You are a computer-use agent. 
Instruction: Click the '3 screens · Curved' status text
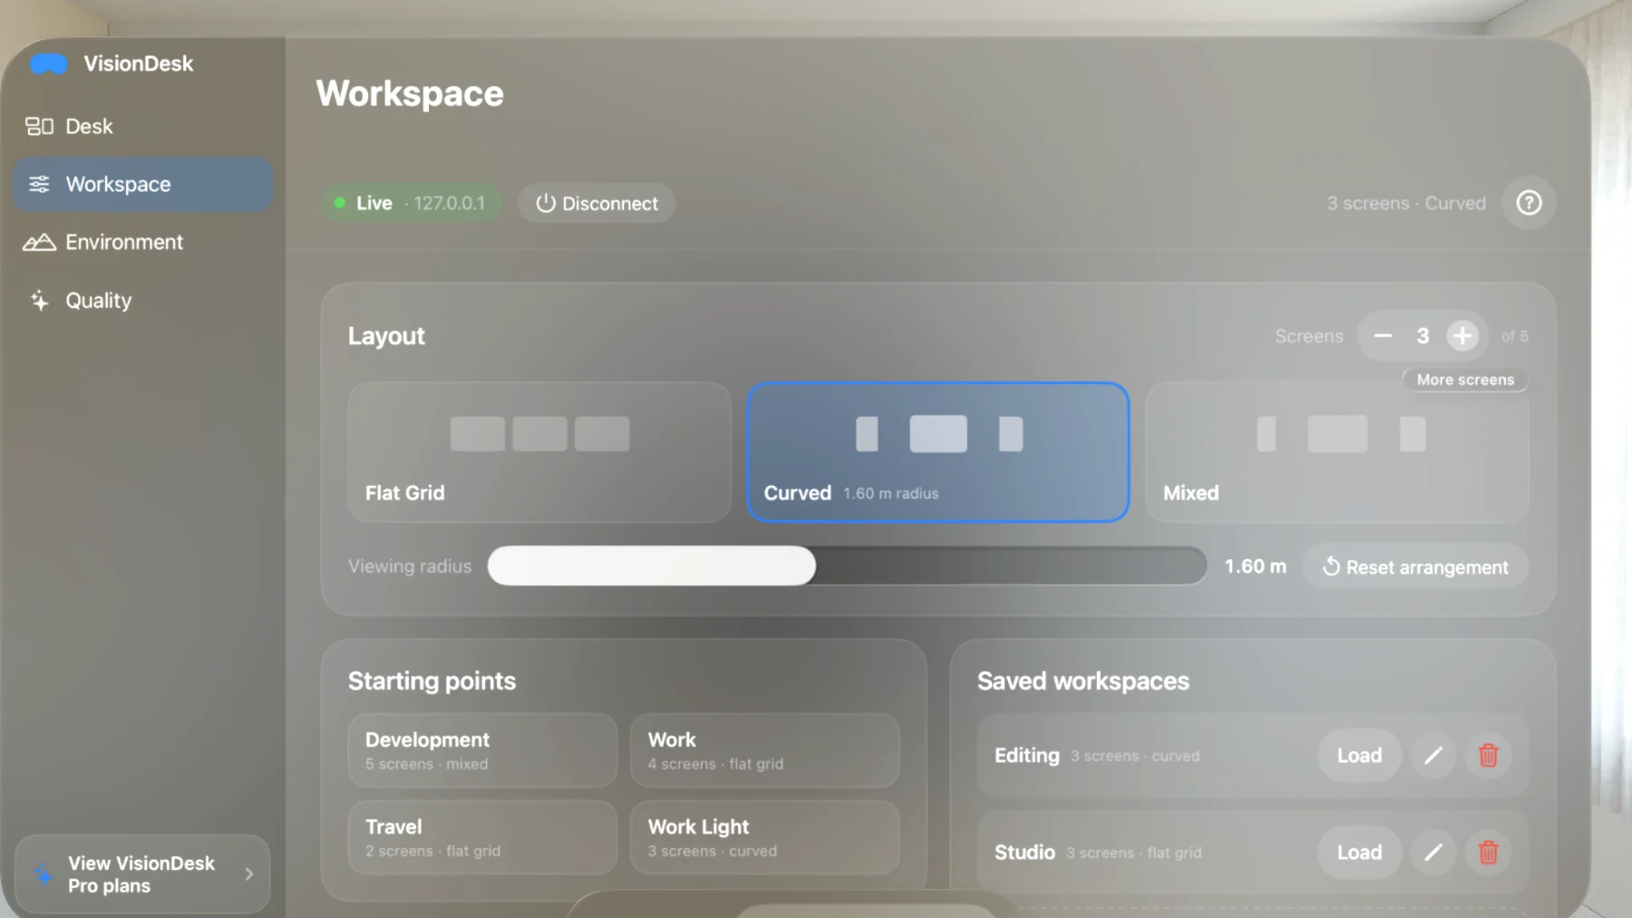click(1406, 204)
